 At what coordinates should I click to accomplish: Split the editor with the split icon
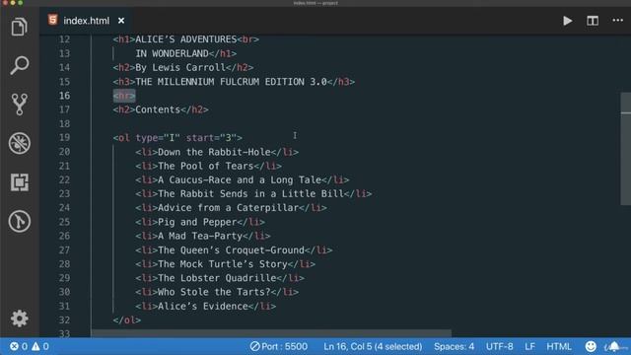[593, 21]
